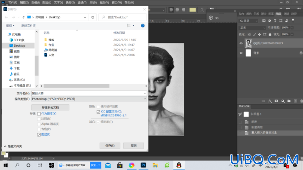Click the create new layer icon
The width and height of the screenshot is (303, 170).
(x=295, y=101)
